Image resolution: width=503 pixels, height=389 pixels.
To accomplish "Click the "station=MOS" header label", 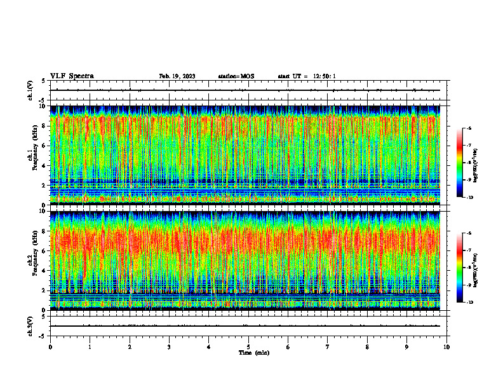I will (x=236, y=76).
